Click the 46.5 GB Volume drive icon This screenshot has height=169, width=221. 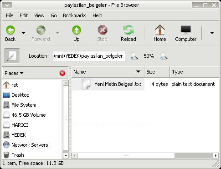point(6,115)
